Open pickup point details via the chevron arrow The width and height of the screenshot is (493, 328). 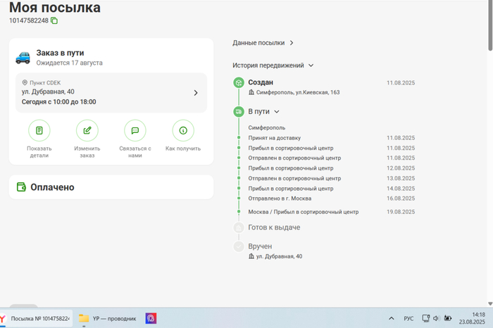point(196,93)
